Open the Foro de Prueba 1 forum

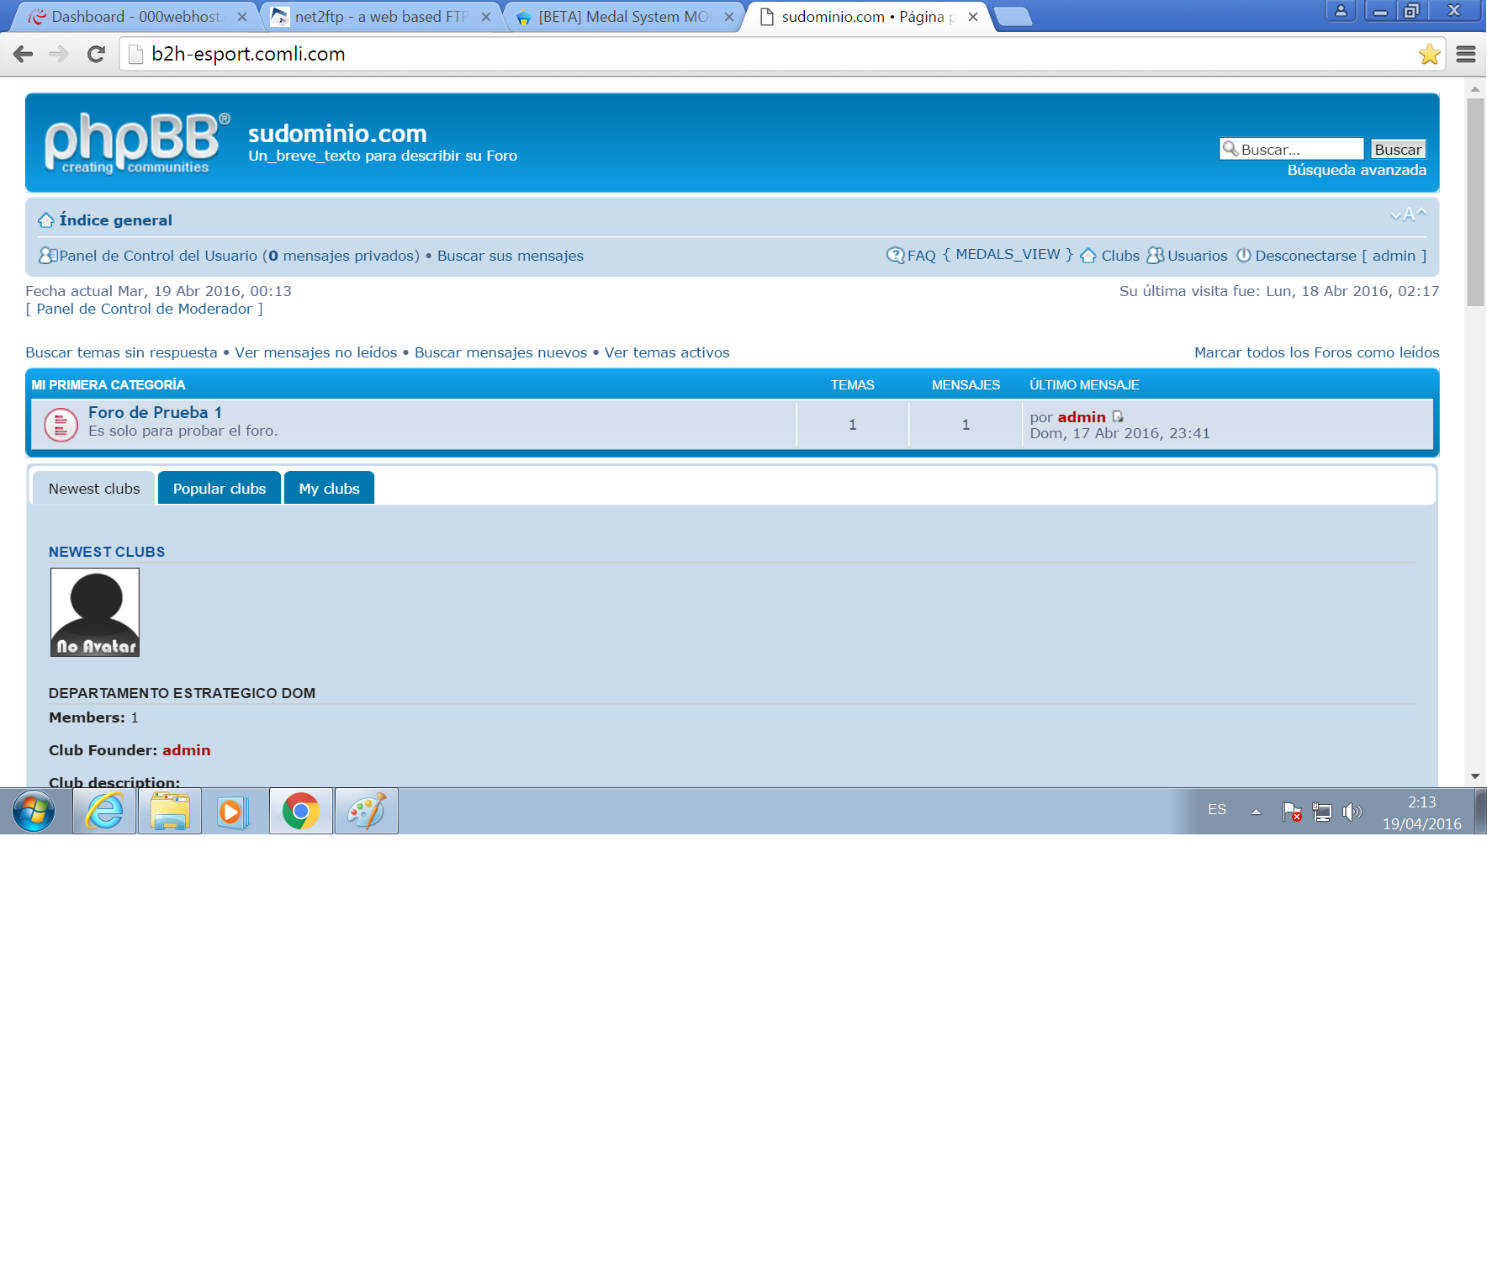[155, 412]
